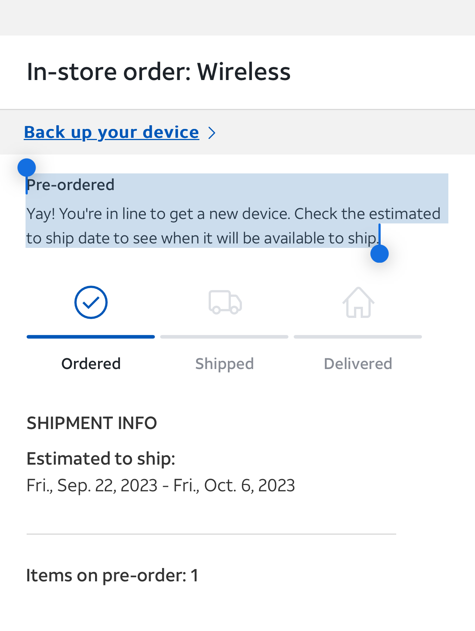This screenshot has width=475, height=631.
Task: Click the In-store order: Wireless title
Action: (x=159, y=72)
